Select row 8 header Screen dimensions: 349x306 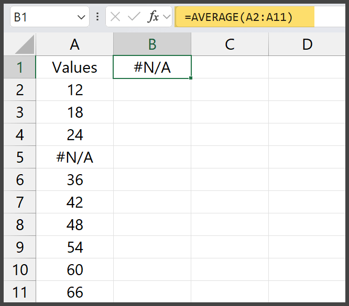click(19, 224)
